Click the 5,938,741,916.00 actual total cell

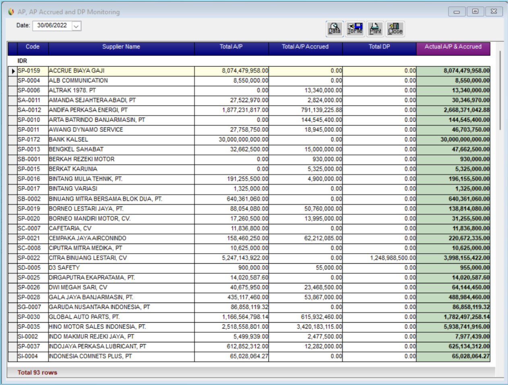point(453,327)
